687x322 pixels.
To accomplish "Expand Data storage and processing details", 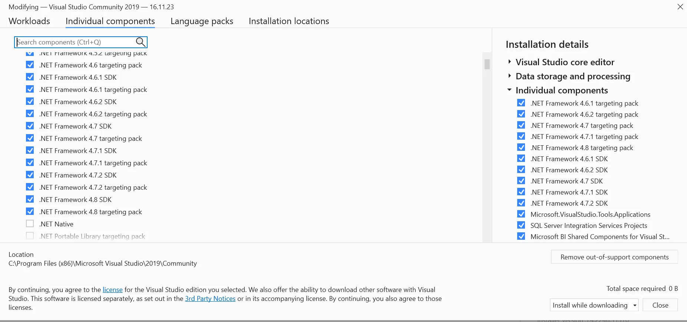I will [509, 76].
